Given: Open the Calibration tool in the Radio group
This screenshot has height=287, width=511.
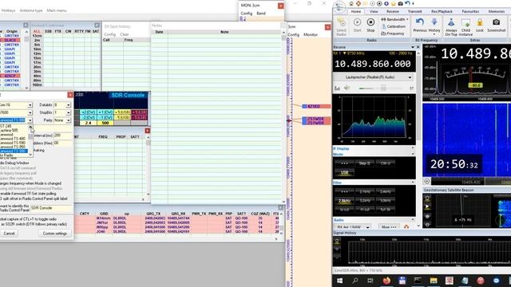Looking at the screenshot, I should coord(394,26).
